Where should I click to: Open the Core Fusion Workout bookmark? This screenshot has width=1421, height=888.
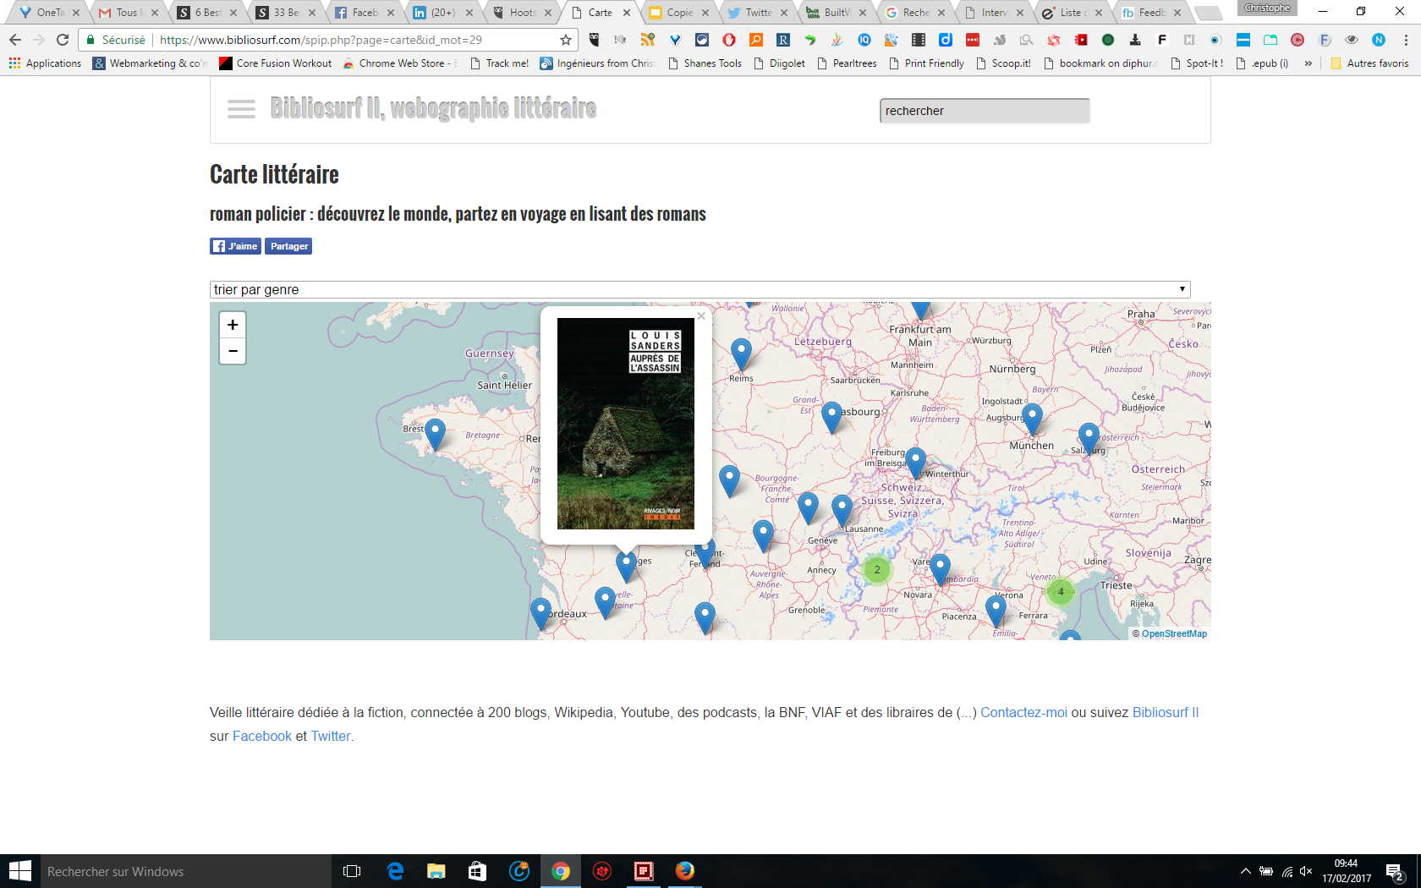pos(276,63)
